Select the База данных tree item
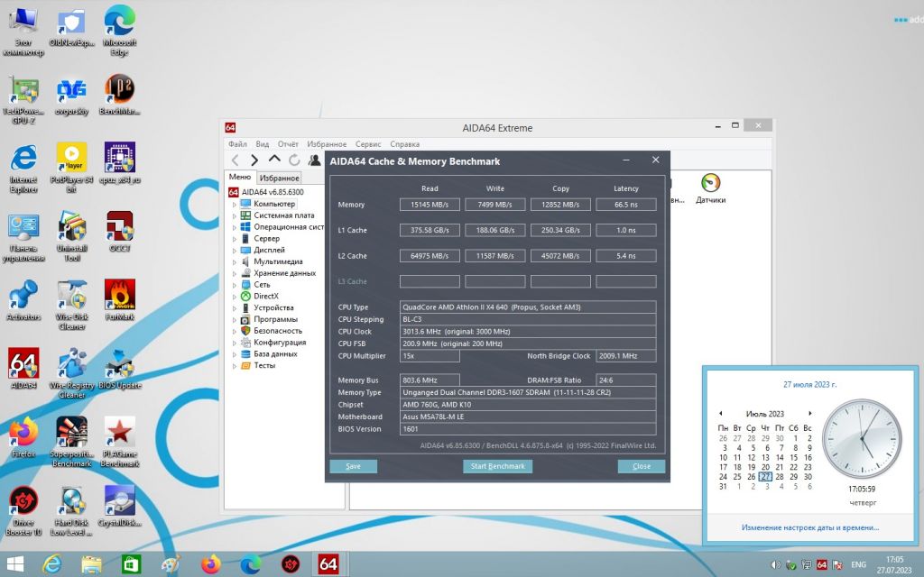This screenshot has width=924, height=577. (275, 353)
